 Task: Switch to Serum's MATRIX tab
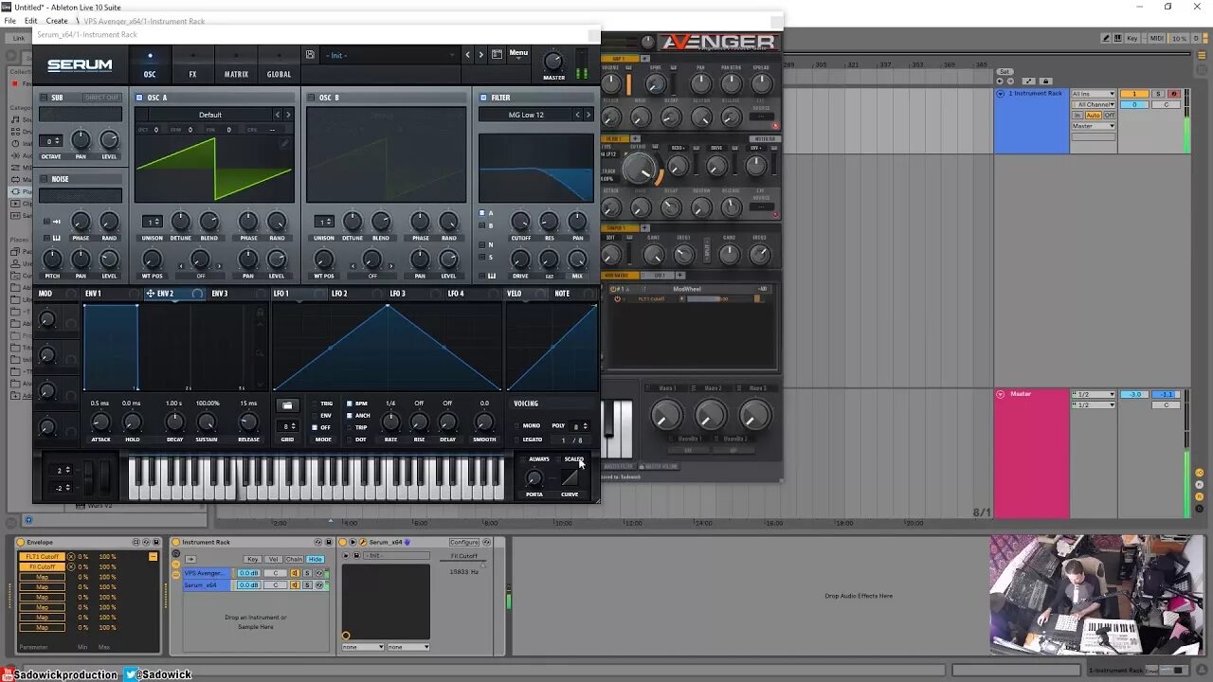(236, 73)
